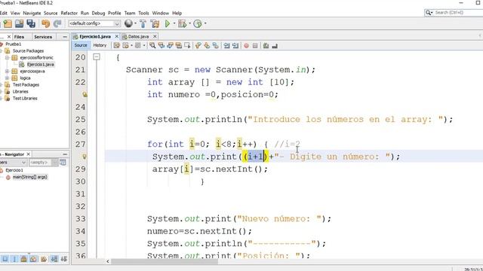Click the Source view button
Screen dimensions: 483x271
(81, 45)
